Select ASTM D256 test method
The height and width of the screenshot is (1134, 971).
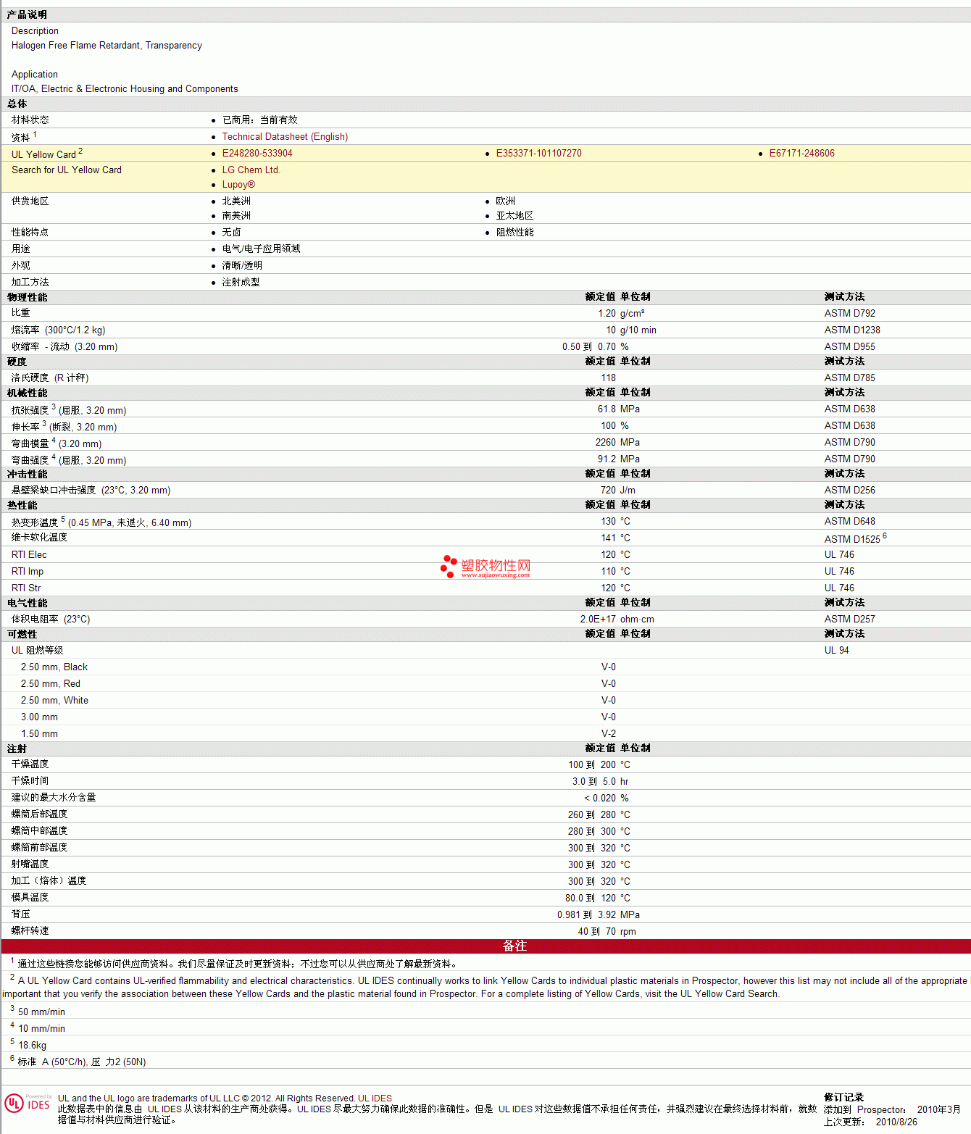tap(849, 490)
